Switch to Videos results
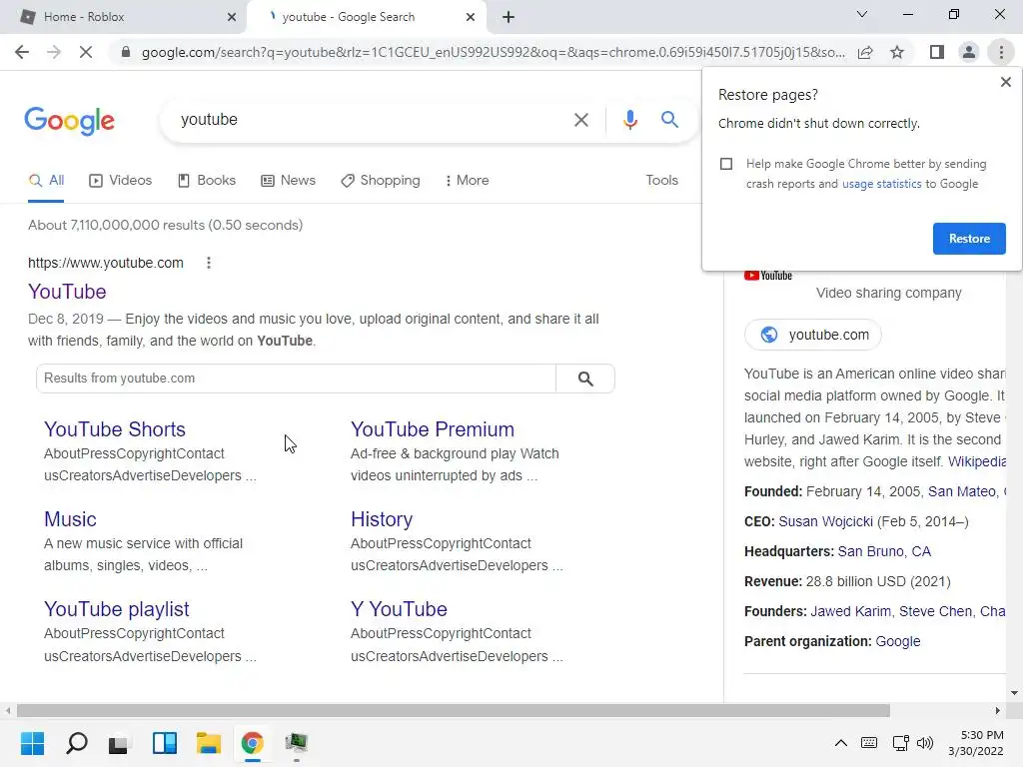1023x767 pixels. point(121,181)
